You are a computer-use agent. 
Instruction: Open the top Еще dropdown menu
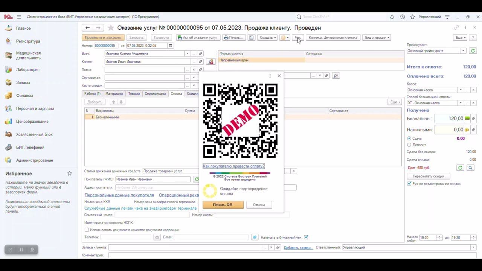pyautogui.click(x=460, y=38)
